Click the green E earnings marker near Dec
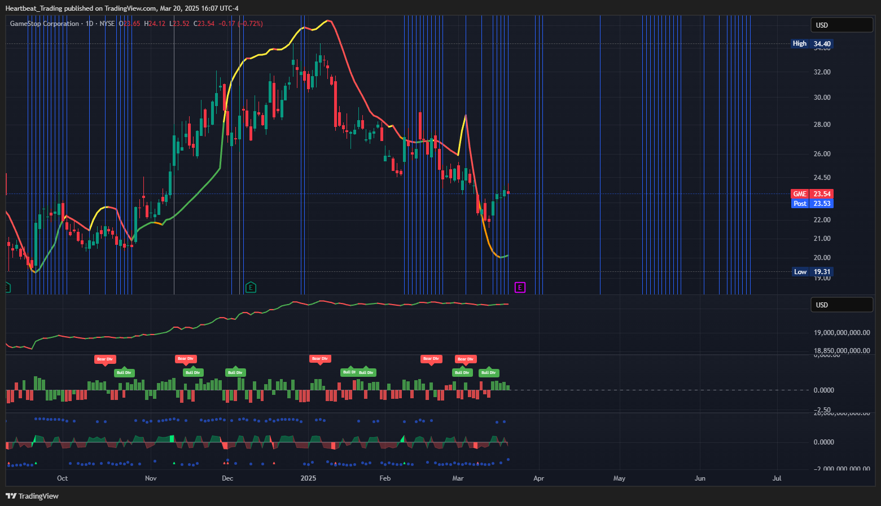The image size is (881, 506). (251, 288)
